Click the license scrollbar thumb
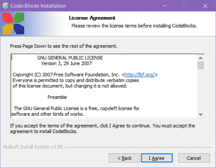The width and height of the screenshot is (216, 168). [x=201, y=66]
